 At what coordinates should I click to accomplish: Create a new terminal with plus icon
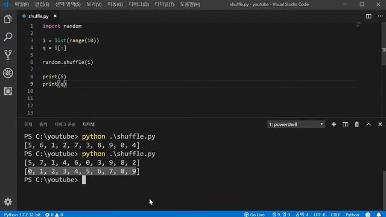click(x=334, y=124)
